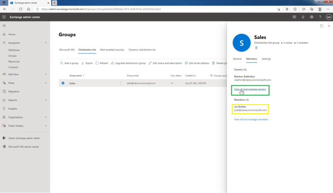Image resolution: width=333 pixels, height=193 pixels.
Task: Open help question mark icon
Action: tap(320, 17)
